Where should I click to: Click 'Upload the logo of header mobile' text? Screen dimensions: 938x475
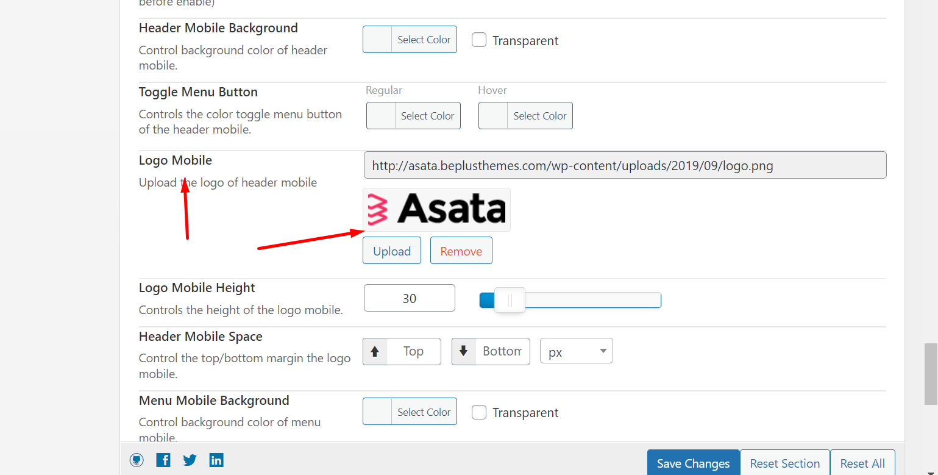click(x=228, y=182)
